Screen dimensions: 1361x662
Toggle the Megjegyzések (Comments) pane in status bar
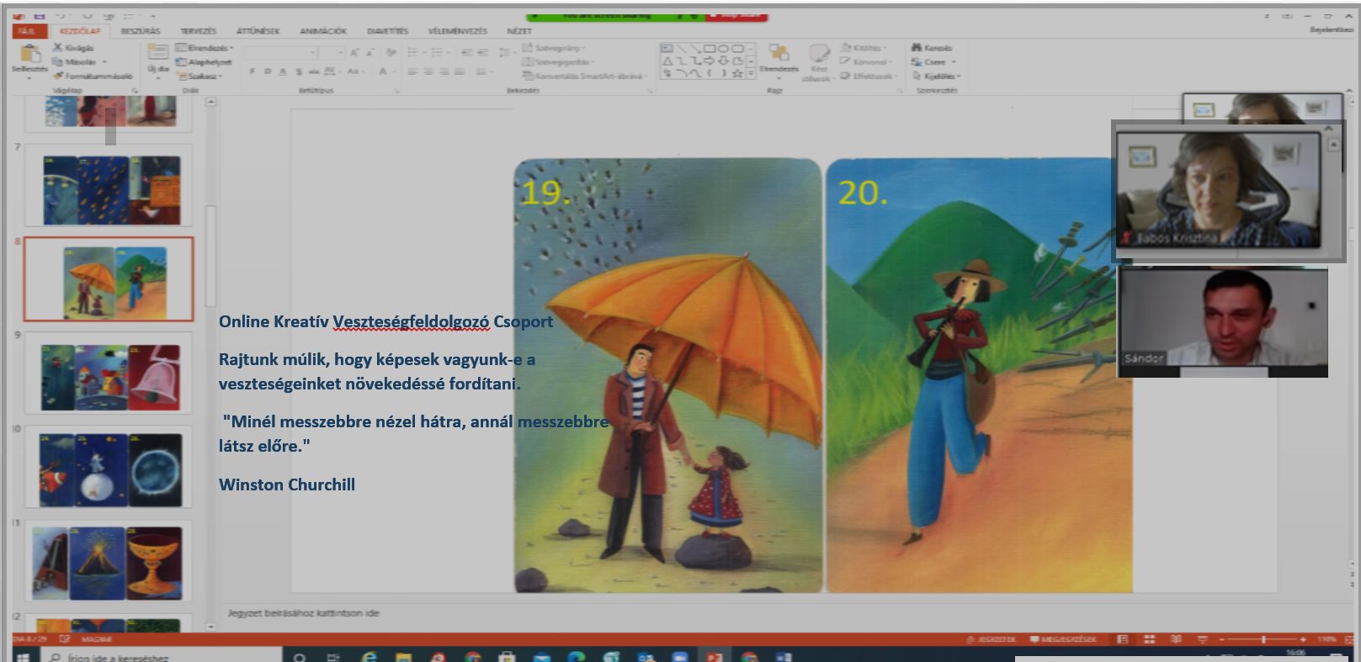(x=1063, y=639)
